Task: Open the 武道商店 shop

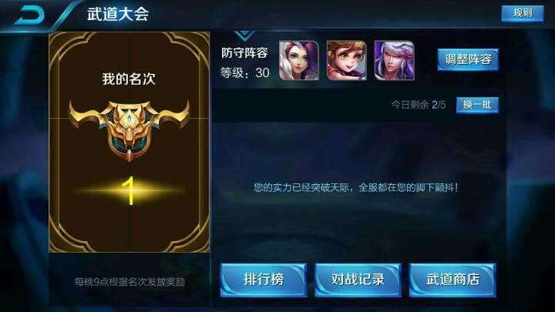Action: click(452, 280)
